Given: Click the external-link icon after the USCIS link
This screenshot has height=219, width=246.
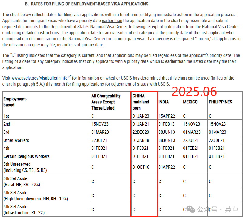Looking at the screenshot, I should (69, 77).
